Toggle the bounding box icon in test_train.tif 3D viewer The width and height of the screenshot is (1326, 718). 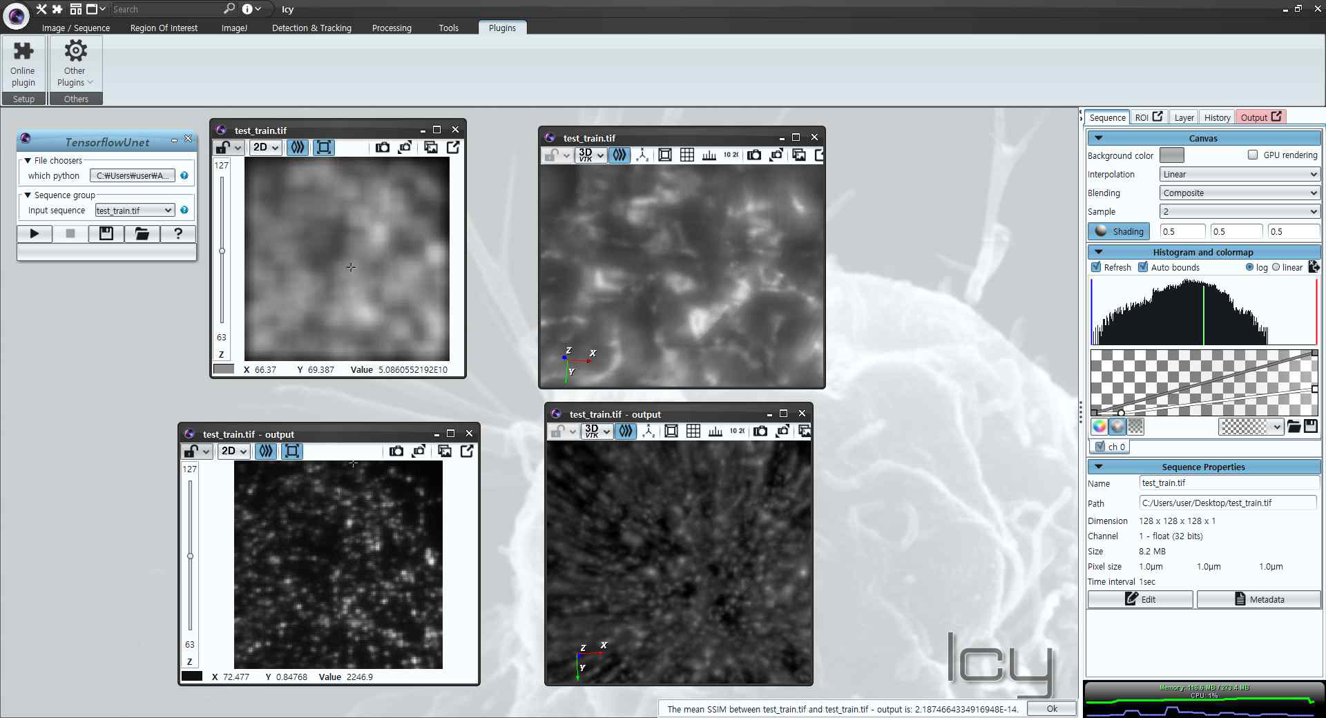[x=664, y=155]
